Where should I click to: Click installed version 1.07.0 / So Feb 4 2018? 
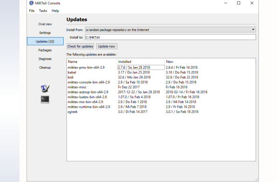[134, 97]
